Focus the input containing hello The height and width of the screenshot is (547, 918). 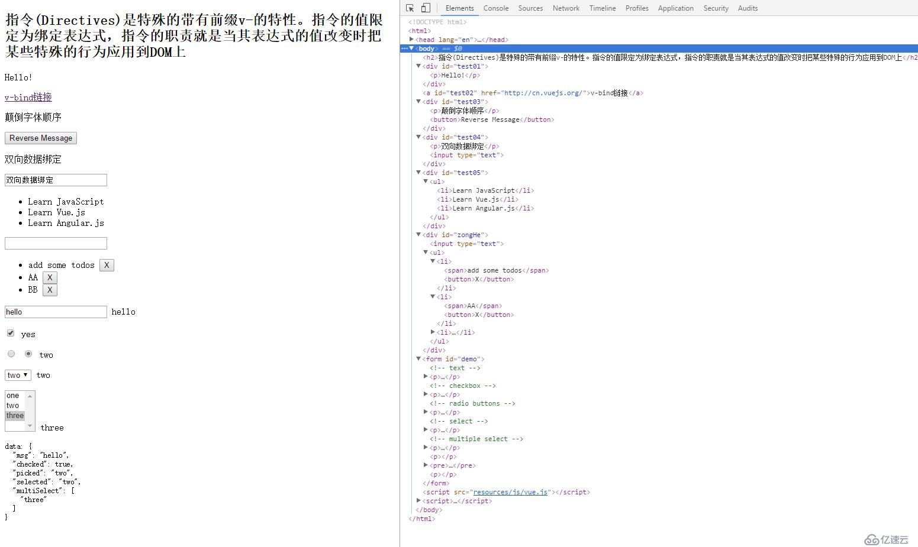click(x=56, y=312)
